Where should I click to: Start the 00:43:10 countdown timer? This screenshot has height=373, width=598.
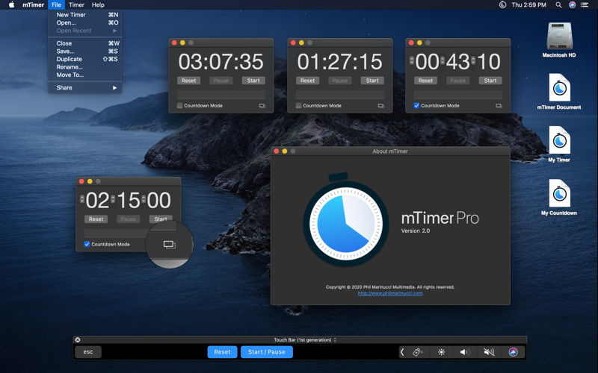(490, 81)
